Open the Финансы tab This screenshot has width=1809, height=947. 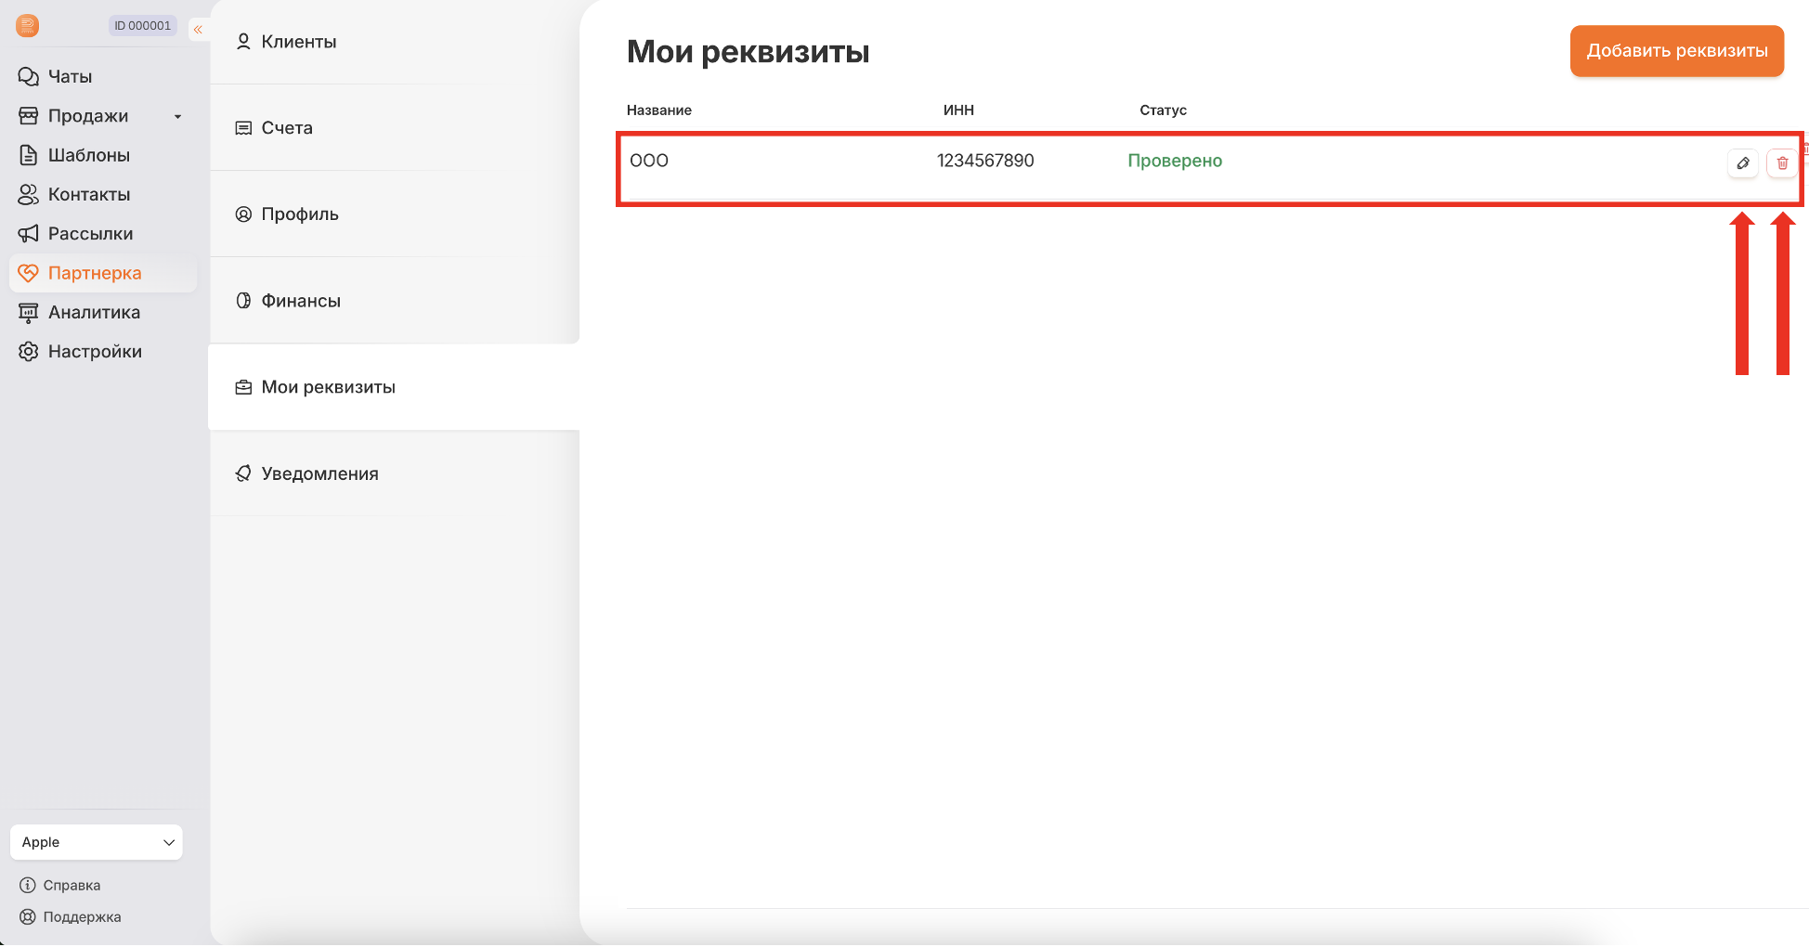coord(300,301)
